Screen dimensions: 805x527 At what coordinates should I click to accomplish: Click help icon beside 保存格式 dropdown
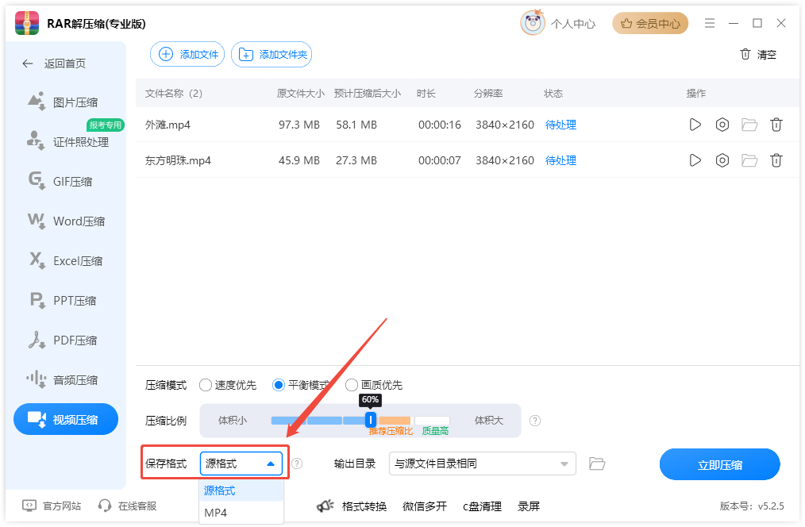tap(297, 464)
